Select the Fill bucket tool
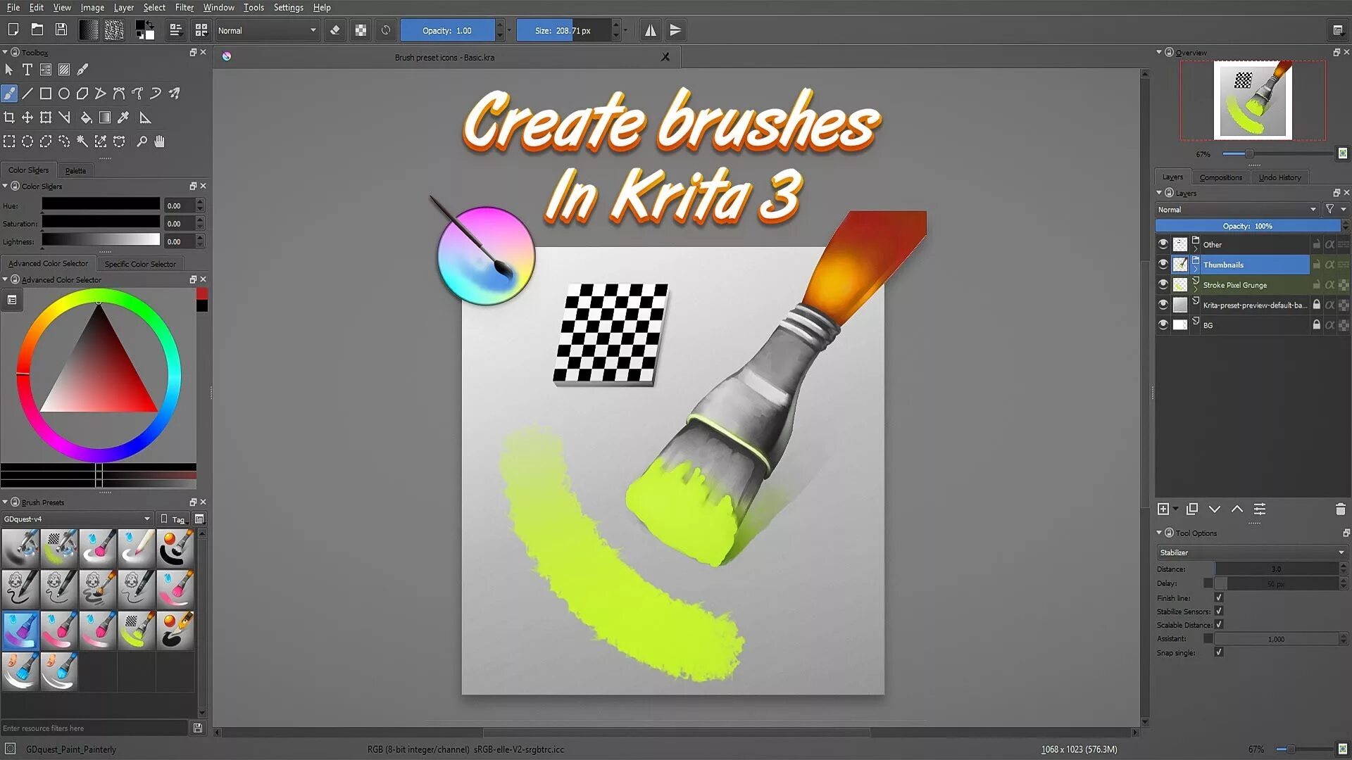1352x760 pixels. 86,118
